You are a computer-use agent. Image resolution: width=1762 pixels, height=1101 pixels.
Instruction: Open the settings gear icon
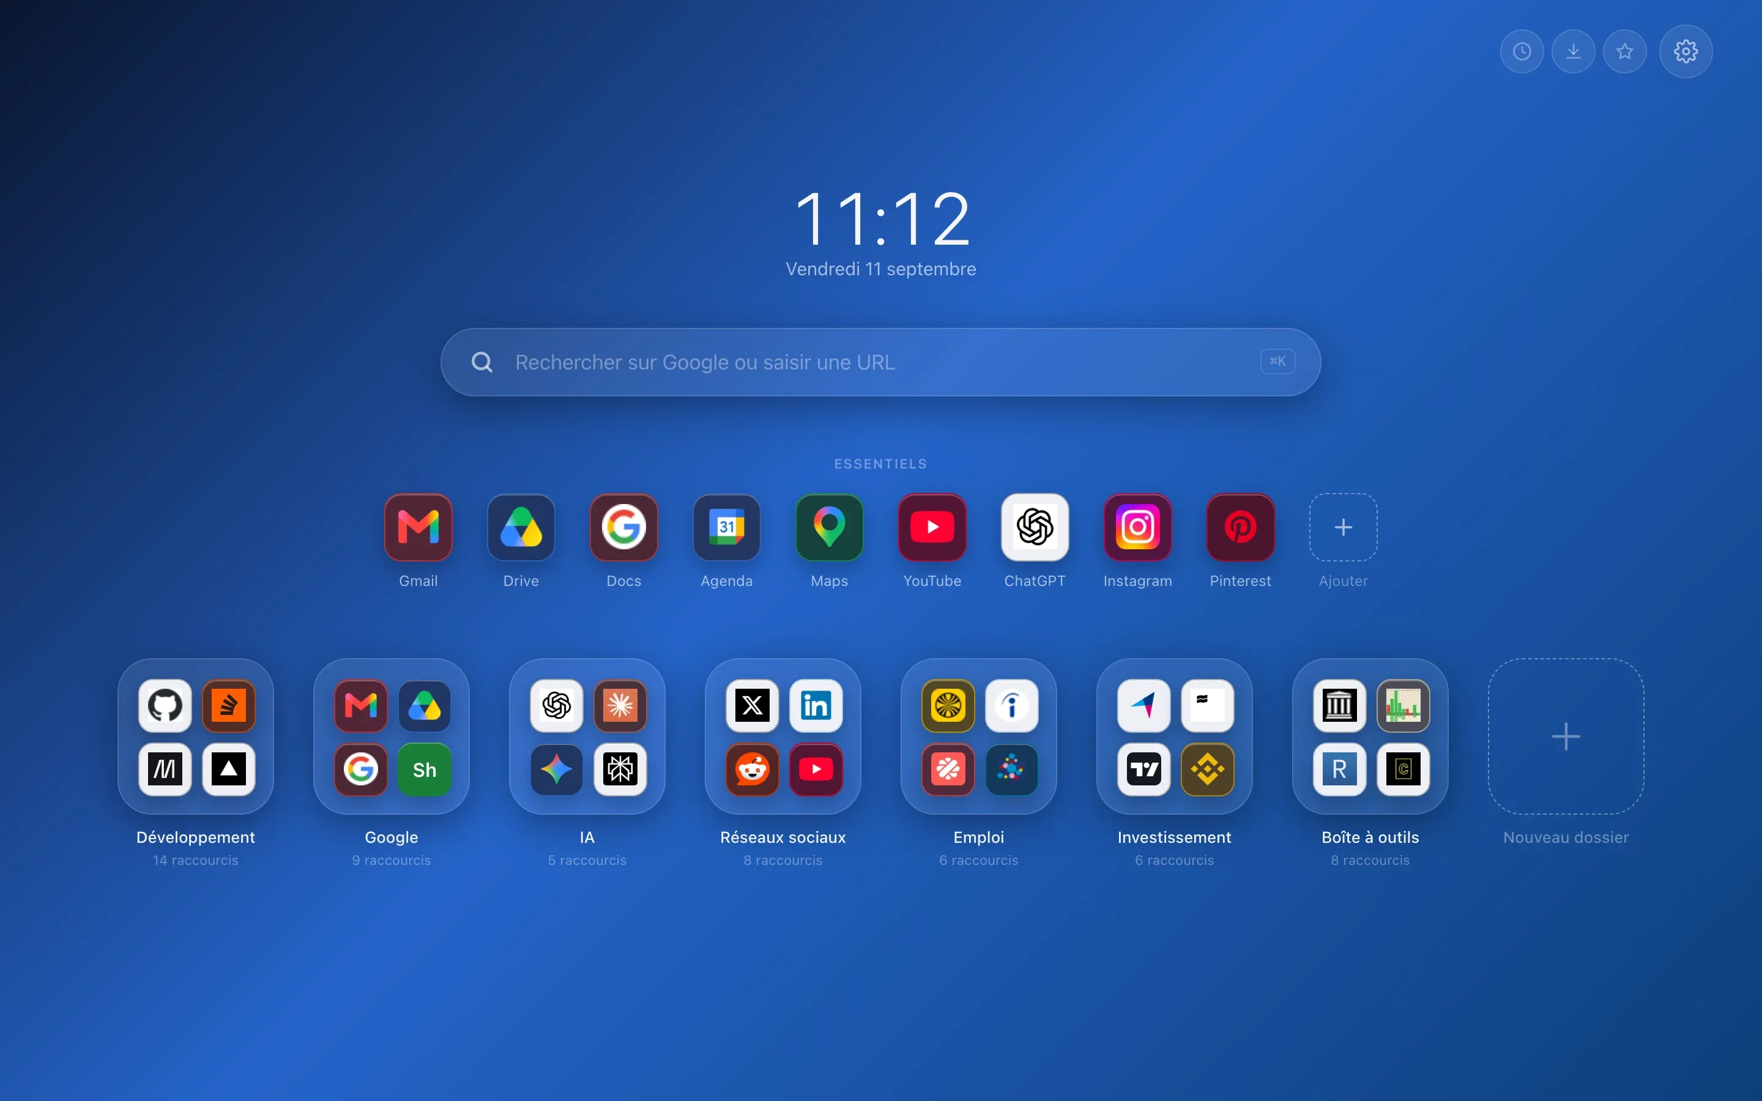point(1686,51)
